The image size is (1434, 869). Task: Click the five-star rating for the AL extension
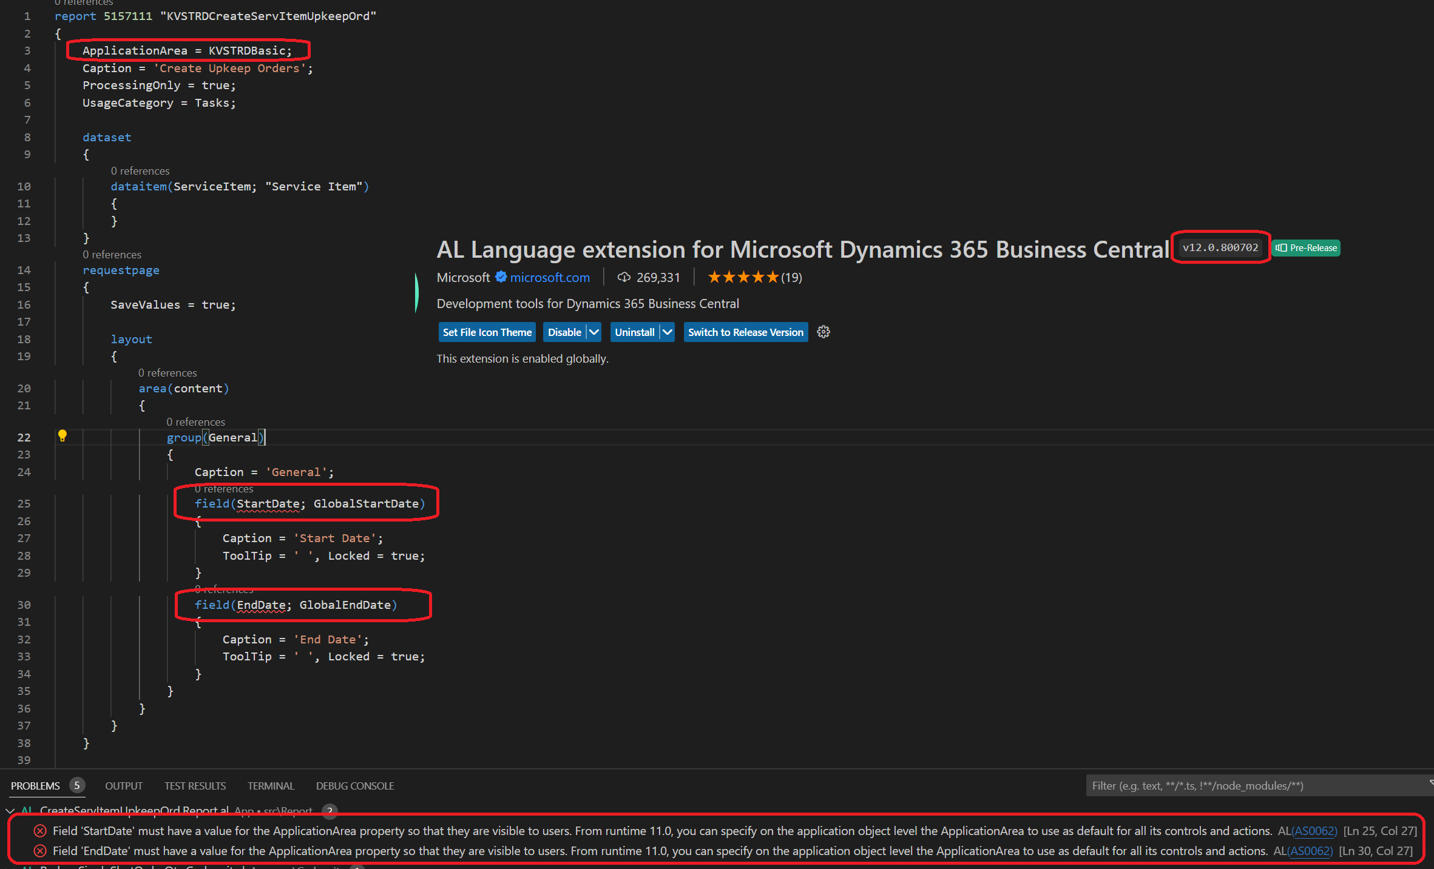(x=742, y=277)
